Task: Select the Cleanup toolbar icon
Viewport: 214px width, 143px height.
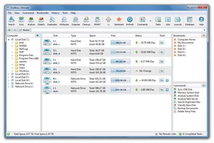Action: (86, 21)
